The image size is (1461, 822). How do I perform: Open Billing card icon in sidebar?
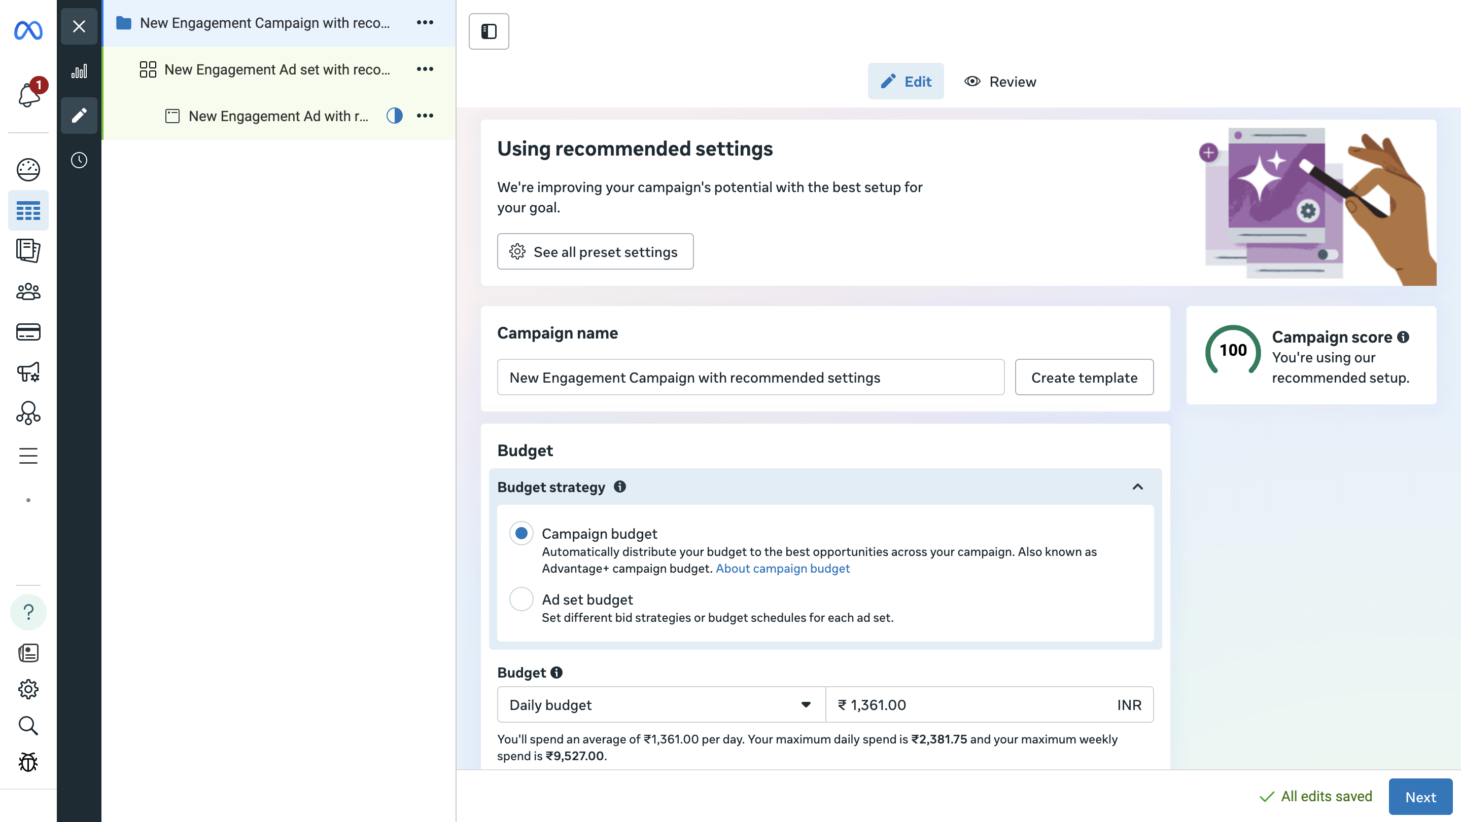pos(28,332)
